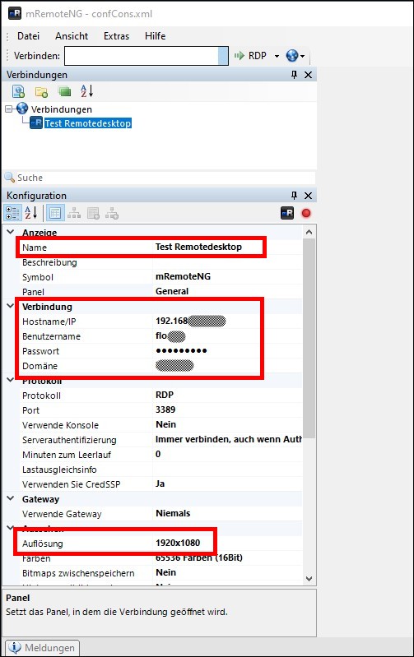Open the Hilfe menu
The height and width of the screenshot is (657, 414).
tap(156, 36)
